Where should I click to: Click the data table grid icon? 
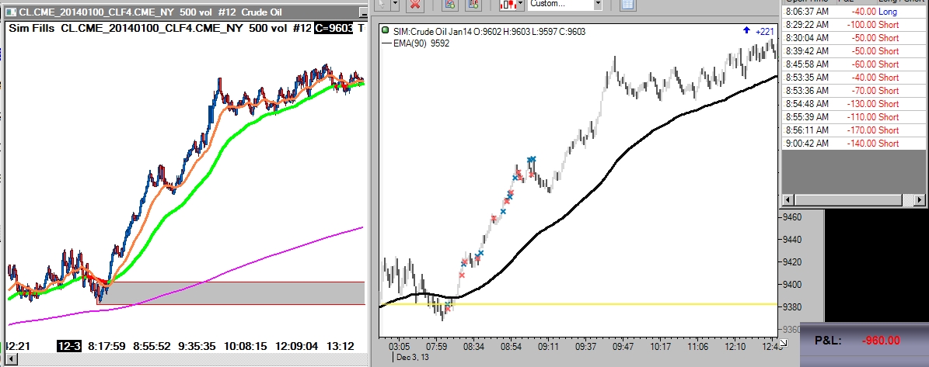[627, 4]
